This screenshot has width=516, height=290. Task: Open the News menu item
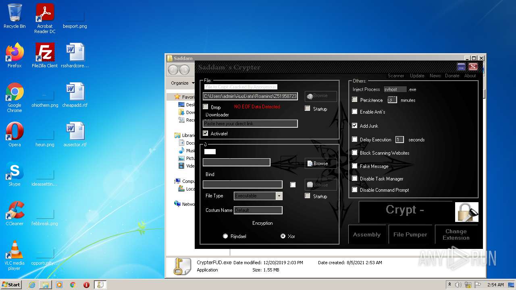[435, 76]
